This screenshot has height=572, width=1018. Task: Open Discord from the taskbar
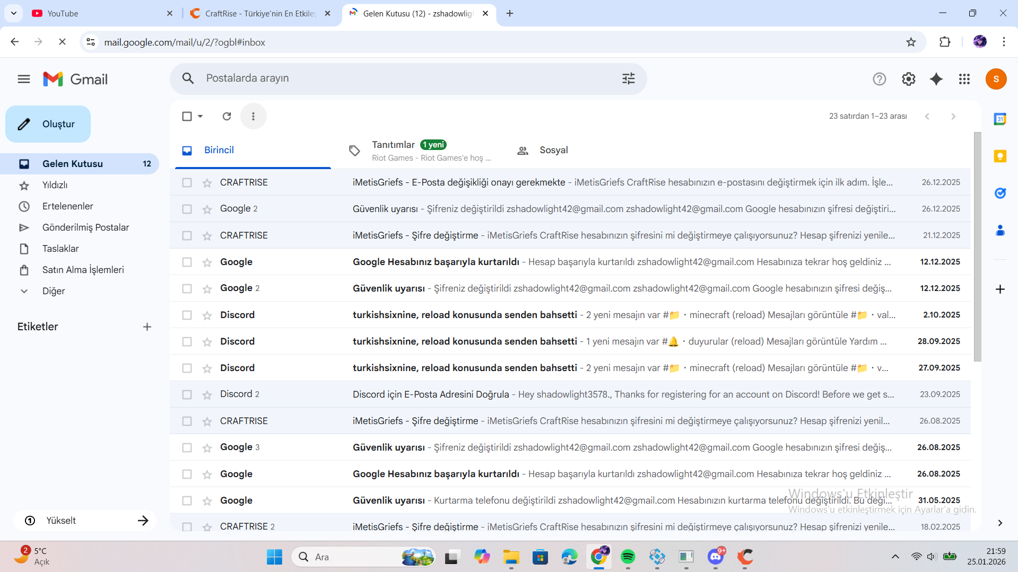tap(716, 557)
